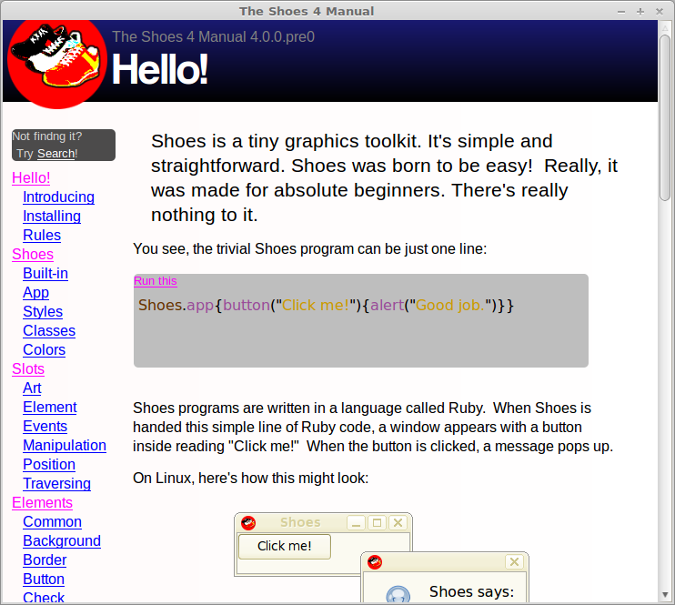Open the Background link
Image resolution: width=675 pixels, height=605 pixels.
tap(62, 540)
